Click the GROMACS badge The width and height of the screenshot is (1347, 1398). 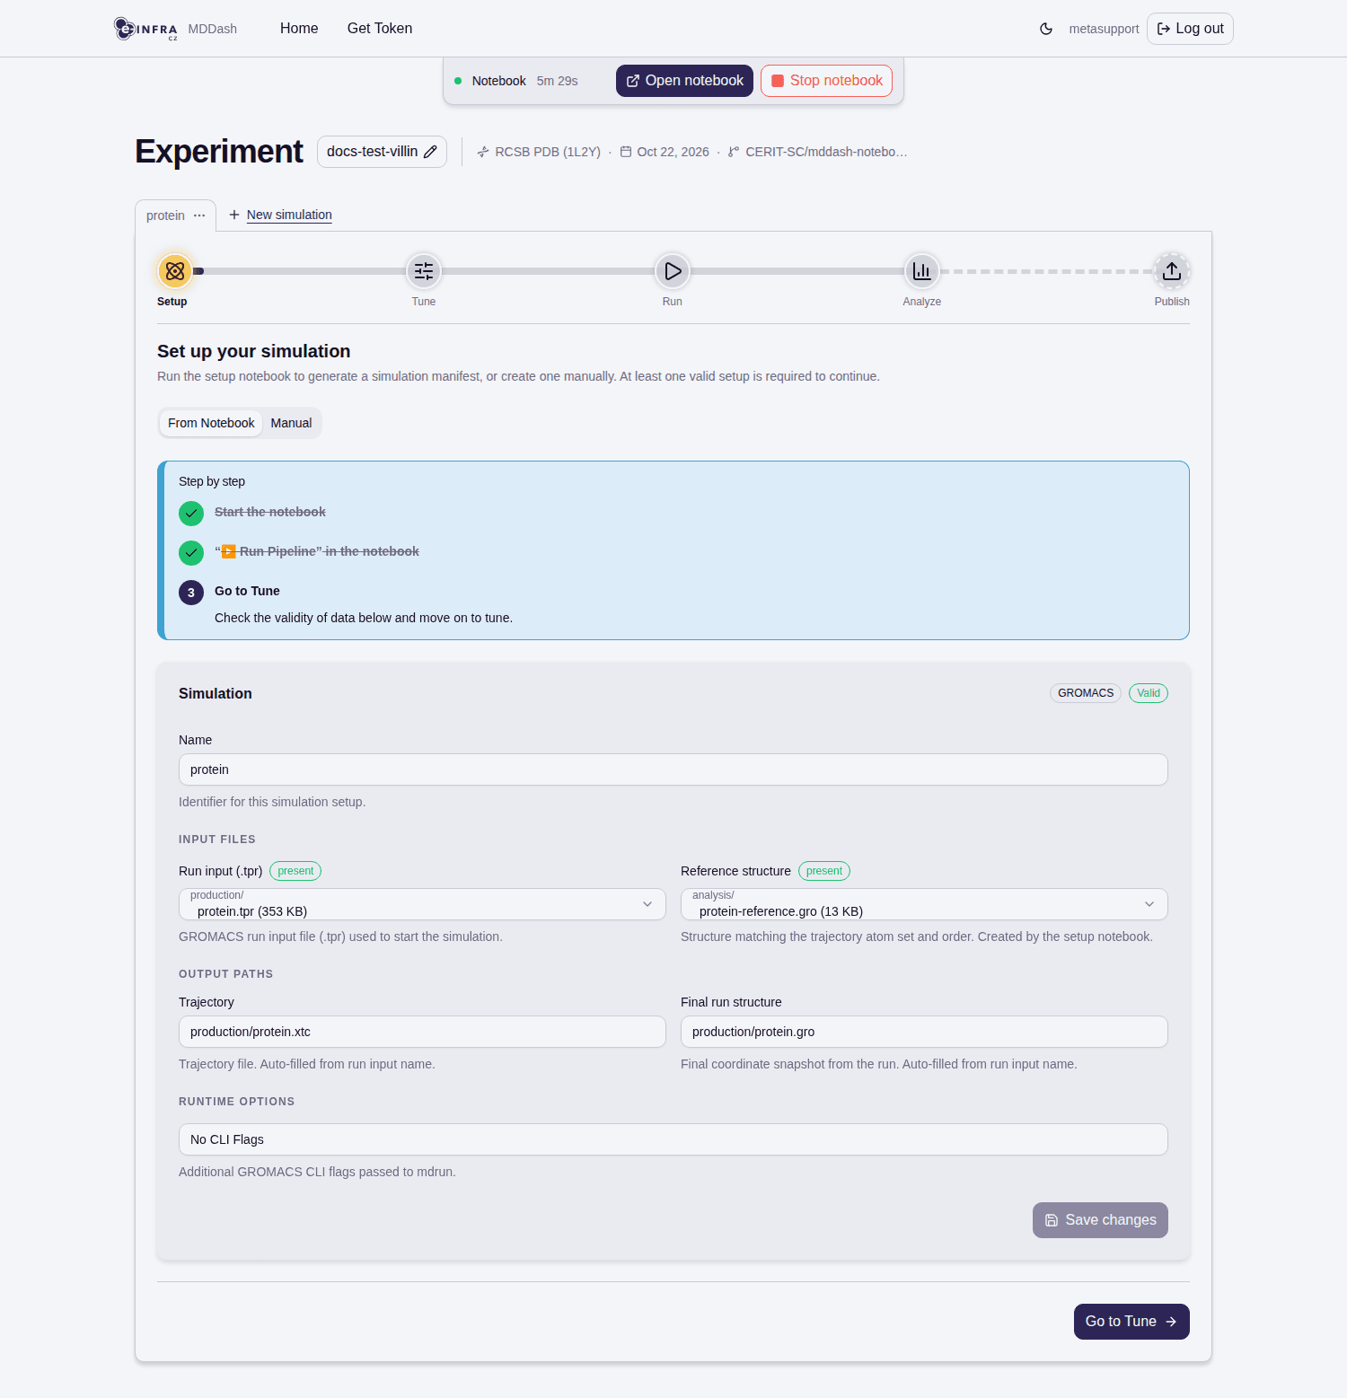(1086, 693)
